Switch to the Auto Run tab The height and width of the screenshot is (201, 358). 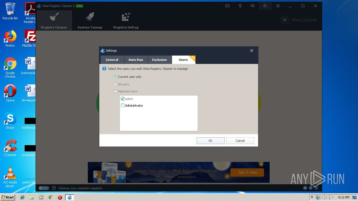(136, 60)
